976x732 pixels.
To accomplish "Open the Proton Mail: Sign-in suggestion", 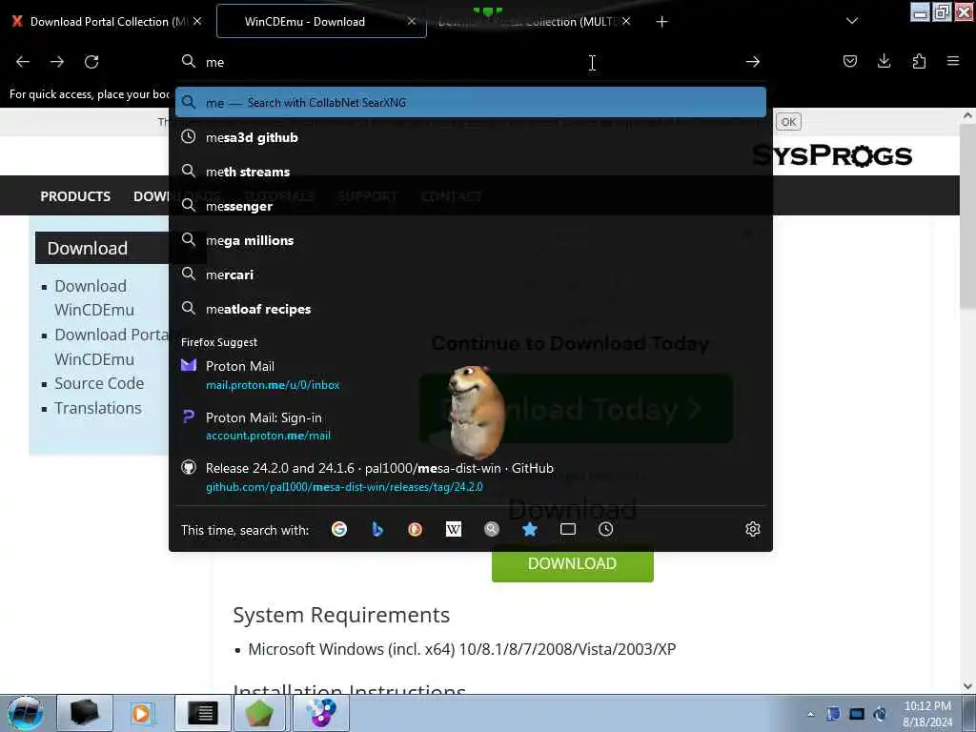I will 471,426.
